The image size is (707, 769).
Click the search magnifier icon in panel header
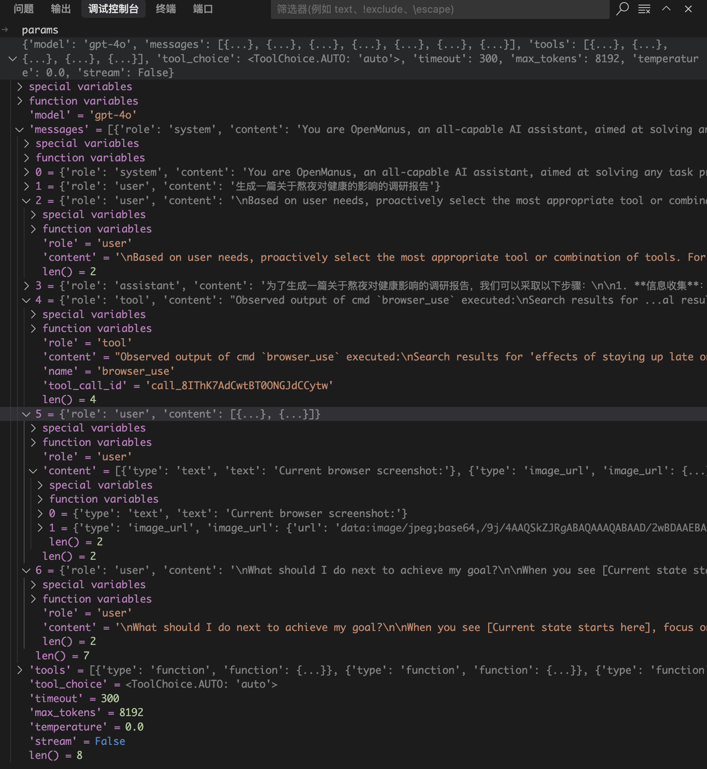622,9
